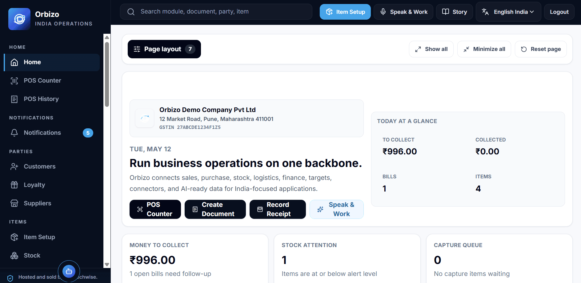Click the Show all button
Screen dimensions: 581x283
pos(431,49)
